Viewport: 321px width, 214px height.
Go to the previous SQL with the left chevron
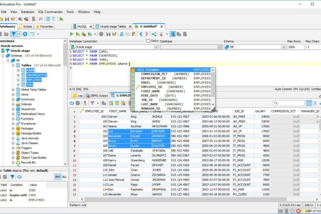141,34
